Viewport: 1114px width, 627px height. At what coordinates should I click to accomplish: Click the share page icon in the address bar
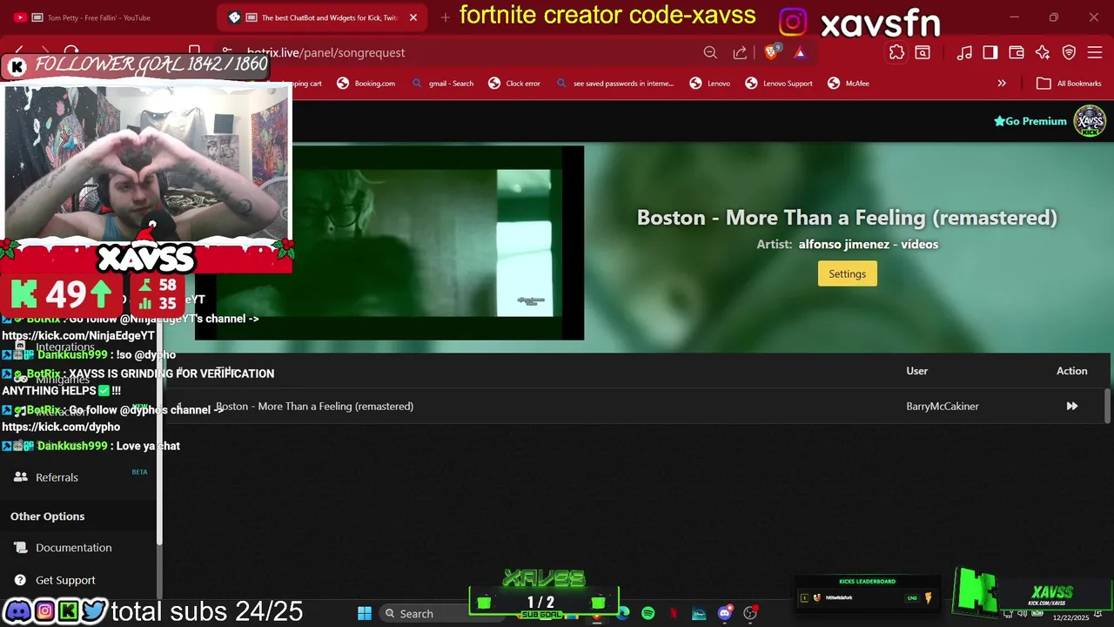740,52
